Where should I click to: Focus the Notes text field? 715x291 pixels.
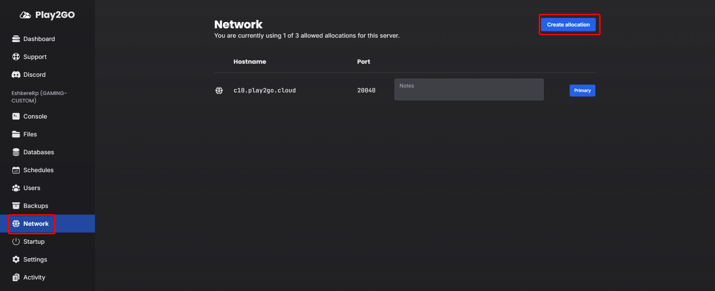469,89
